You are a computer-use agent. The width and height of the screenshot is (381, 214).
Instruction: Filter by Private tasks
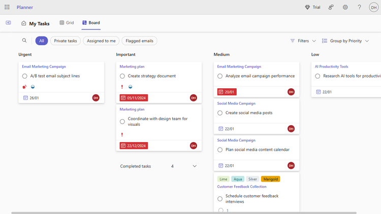coord(66,41)
